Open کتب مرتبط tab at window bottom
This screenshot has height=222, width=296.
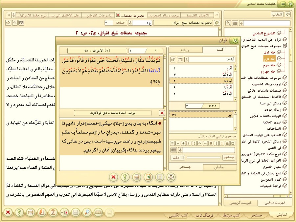pyautogui.click(x=231, y=215)
